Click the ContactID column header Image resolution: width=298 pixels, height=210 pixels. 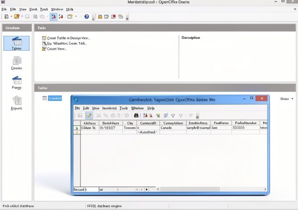(x=148, y=123)
